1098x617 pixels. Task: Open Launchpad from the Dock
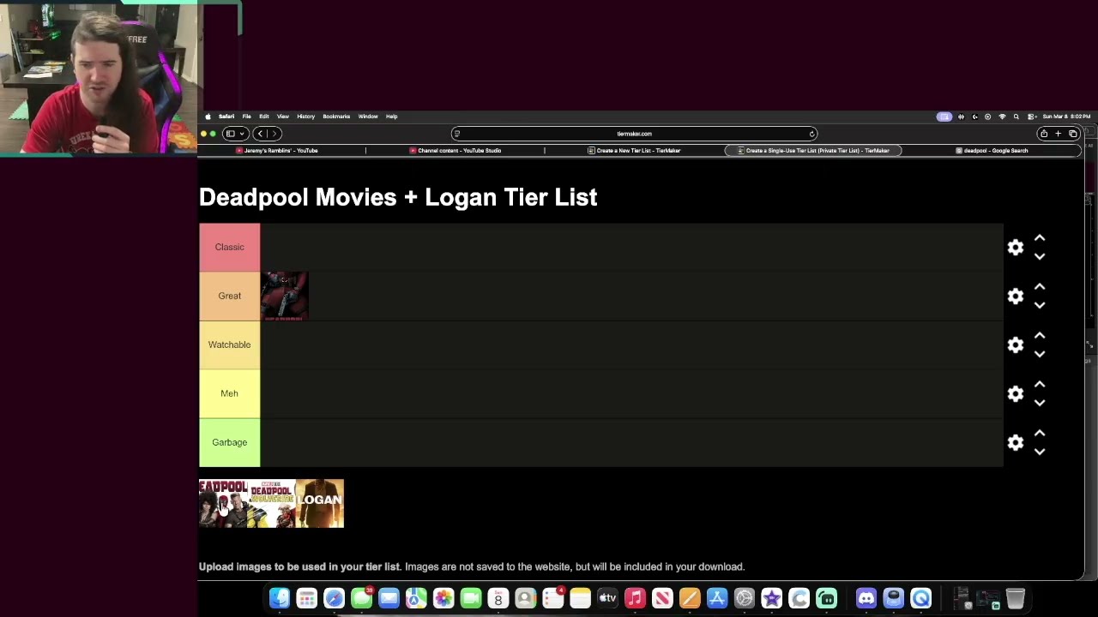(x=306, y=598)
